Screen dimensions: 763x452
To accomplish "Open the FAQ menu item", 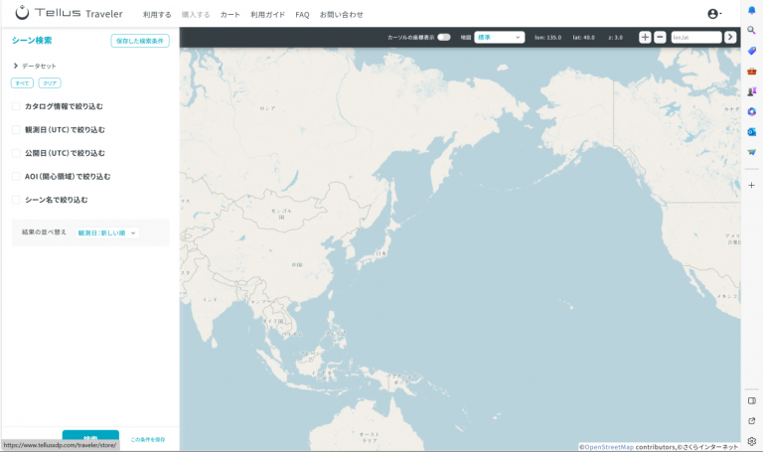I will [x=302, y=15].
